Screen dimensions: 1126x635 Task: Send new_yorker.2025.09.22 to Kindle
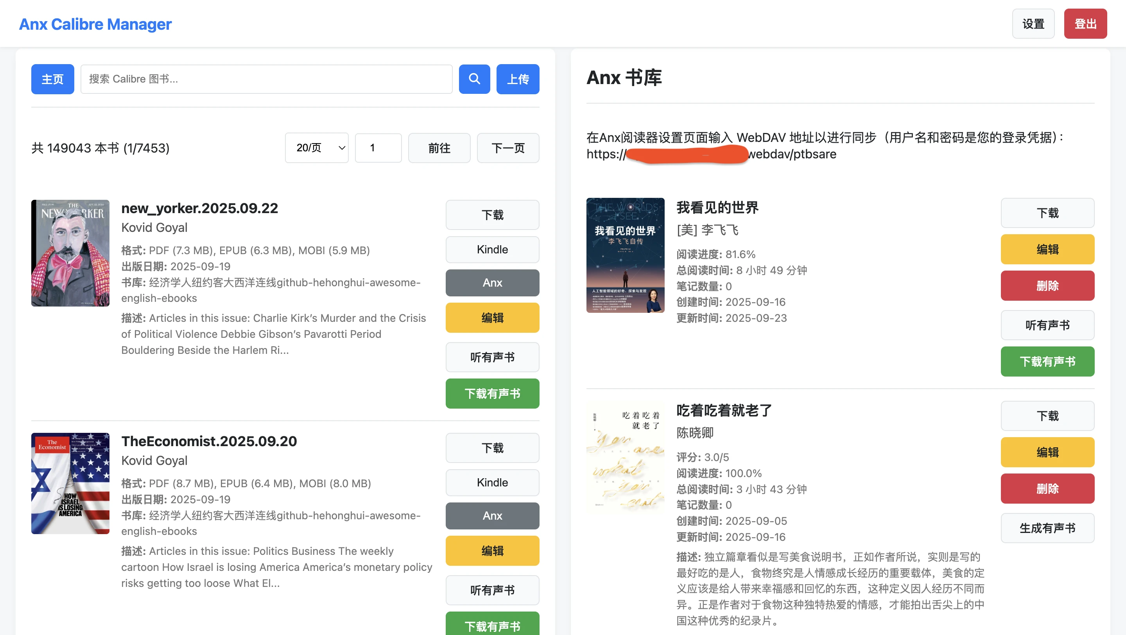493,249
